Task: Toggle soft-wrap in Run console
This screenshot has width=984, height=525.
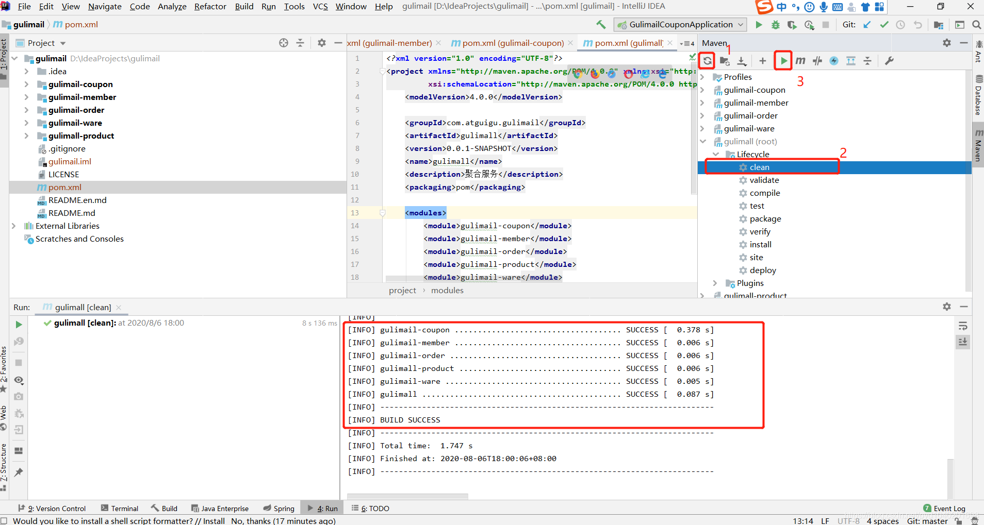Action: (963, 326)
